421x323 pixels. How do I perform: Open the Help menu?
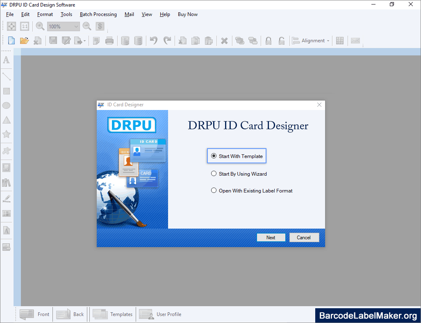coord(165,14)
